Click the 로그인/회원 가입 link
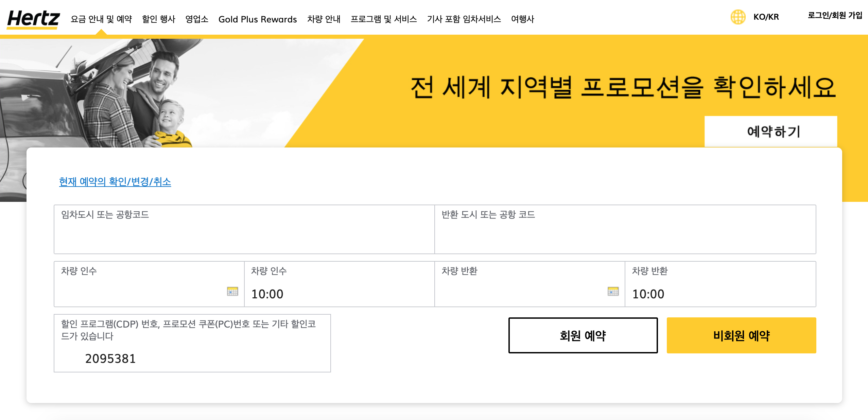The image size is (868, 420). 835,15
